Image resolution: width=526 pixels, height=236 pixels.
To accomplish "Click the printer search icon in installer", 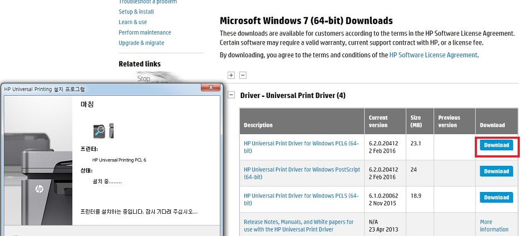I will click(x=99, y=131).
